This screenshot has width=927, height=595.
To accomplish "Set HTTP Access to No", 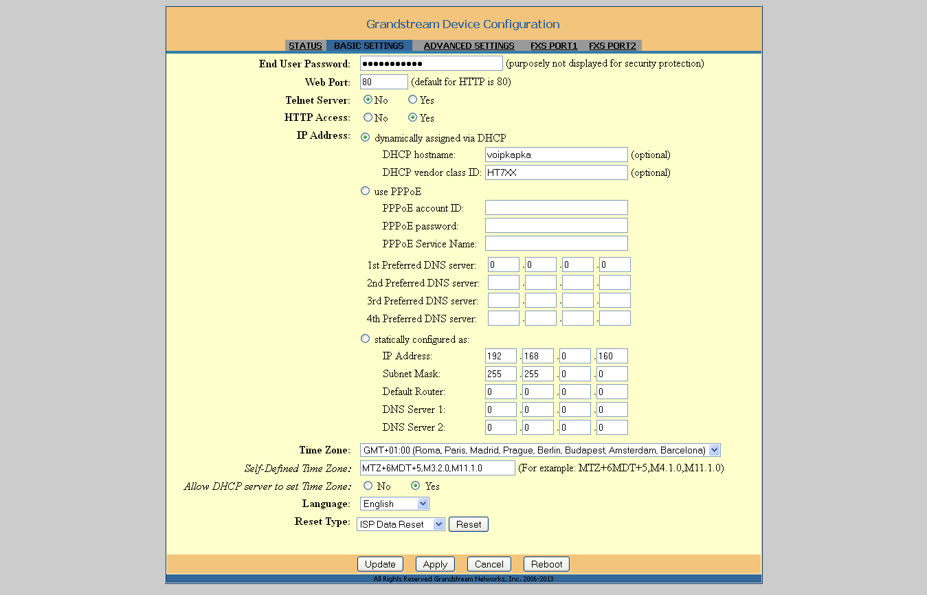I will coord(368,117).
